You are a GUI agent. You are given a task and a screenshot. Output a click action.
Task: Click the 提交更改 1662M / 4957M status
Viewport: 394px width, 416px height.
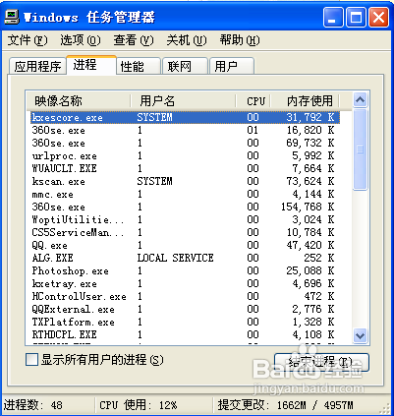click(286, 405)
